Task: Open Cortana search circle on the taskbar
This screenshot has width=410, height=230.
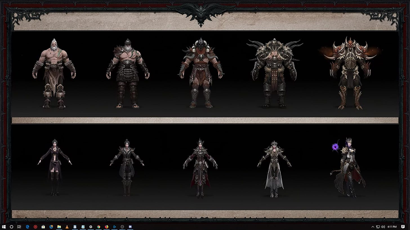Action: pos(12,227)
